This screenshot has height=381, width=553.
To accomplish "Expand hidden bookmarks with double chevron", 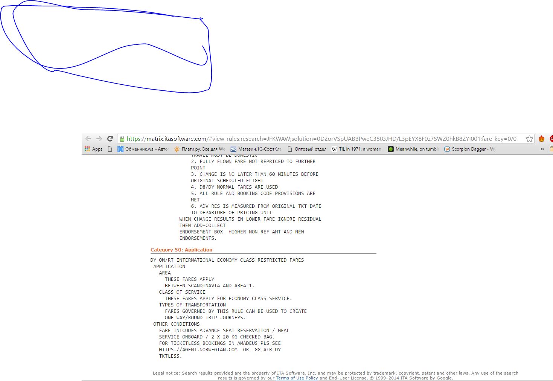I will click(x=542, y=149).
